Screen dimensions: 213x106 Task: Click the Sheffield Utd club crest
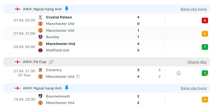coord(40,50)
